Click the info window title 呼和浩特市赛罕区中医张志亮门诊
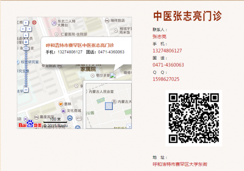The image size is (244, 171). pos(80,45)
